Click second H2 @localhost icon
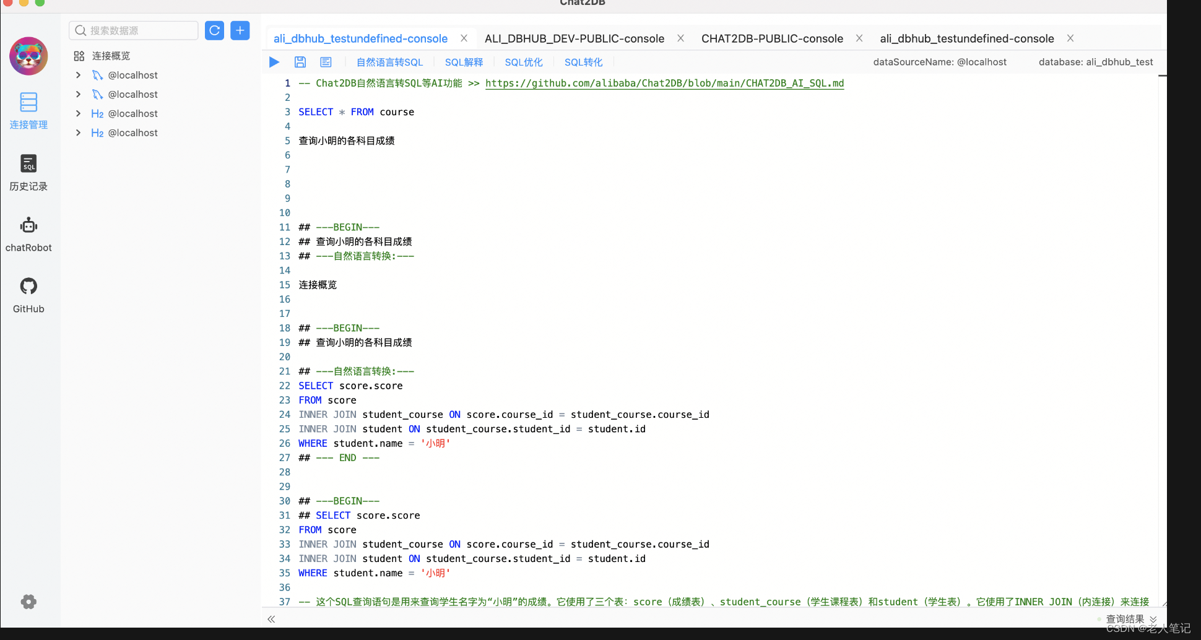Screen dimensions: 1201x640 [97, 132]
